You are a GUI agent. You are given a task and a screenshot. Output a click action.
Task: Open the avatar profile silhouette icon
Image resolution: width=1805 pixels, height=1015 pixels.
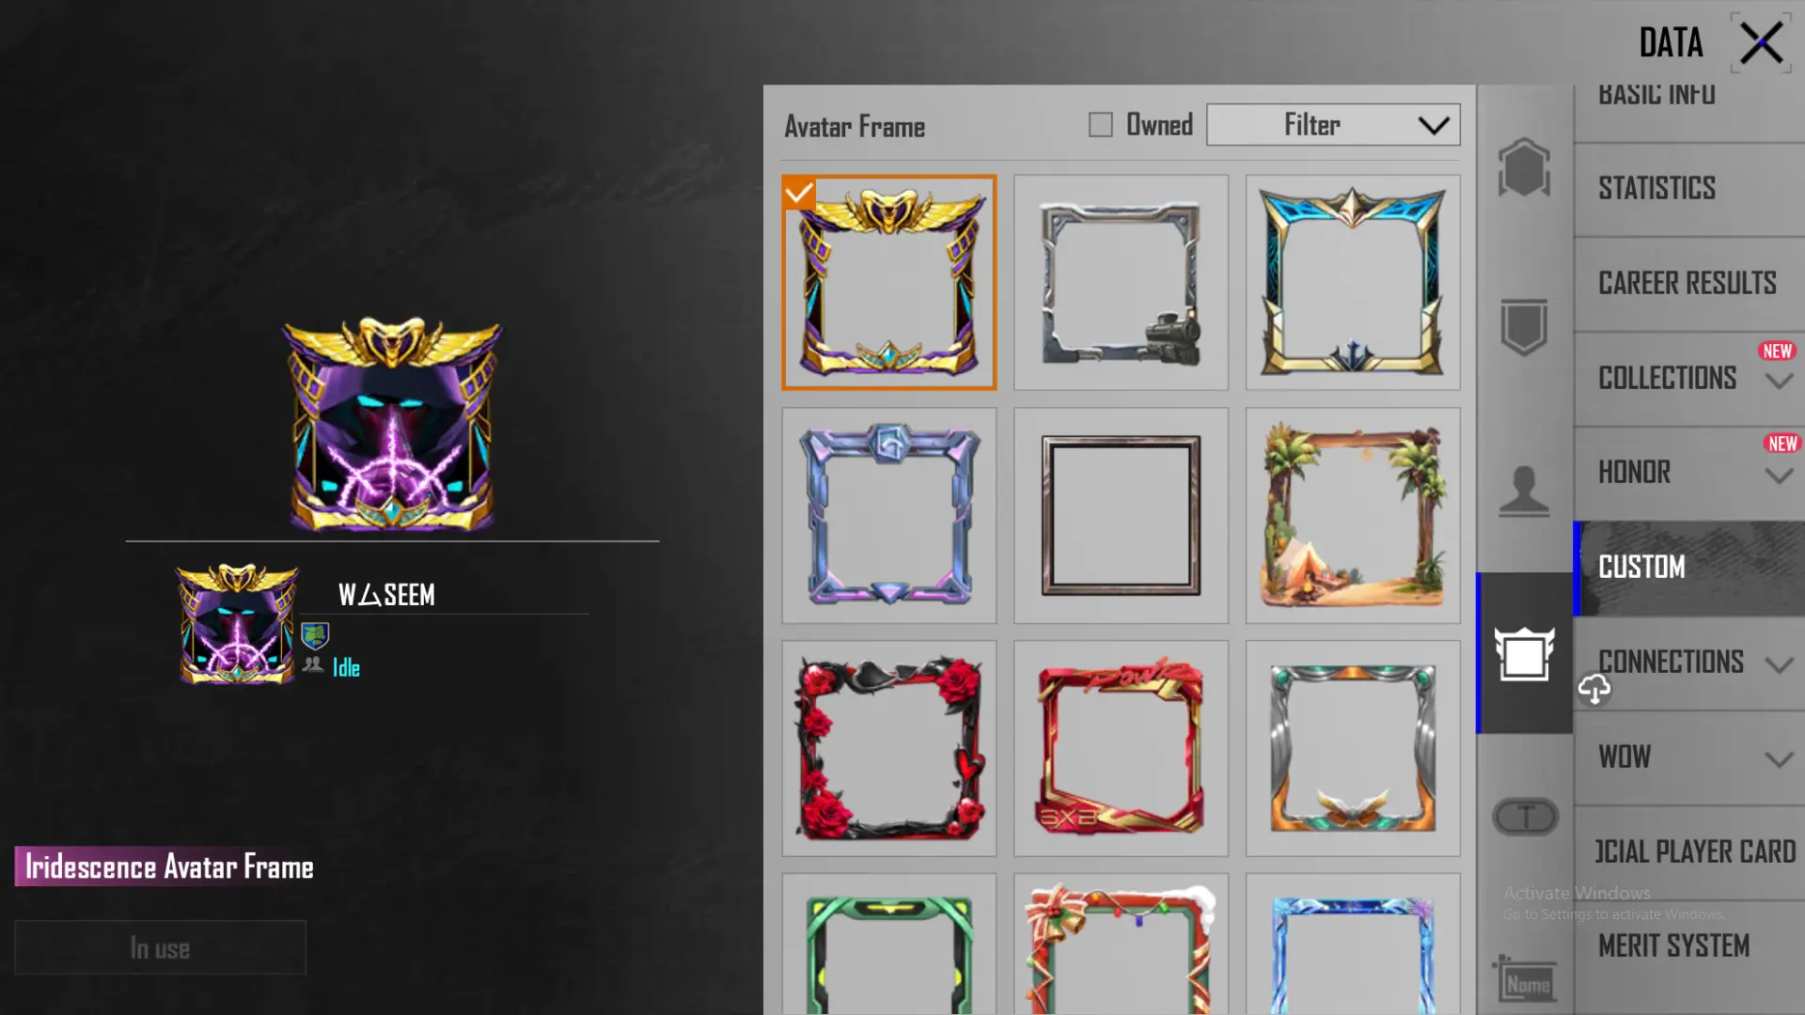(x=1524, y=491)
